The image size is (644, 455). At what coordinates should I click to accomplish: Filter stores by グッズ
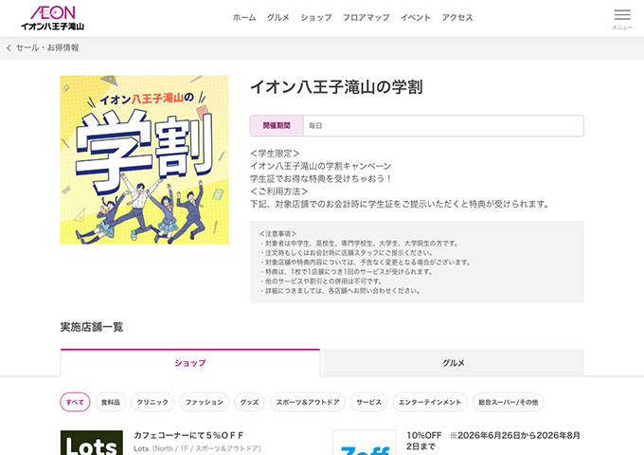[x=249, y=402]
